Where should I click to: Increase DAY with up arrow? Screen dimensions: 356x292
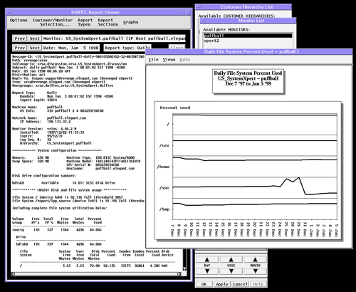tap(207, 259)
